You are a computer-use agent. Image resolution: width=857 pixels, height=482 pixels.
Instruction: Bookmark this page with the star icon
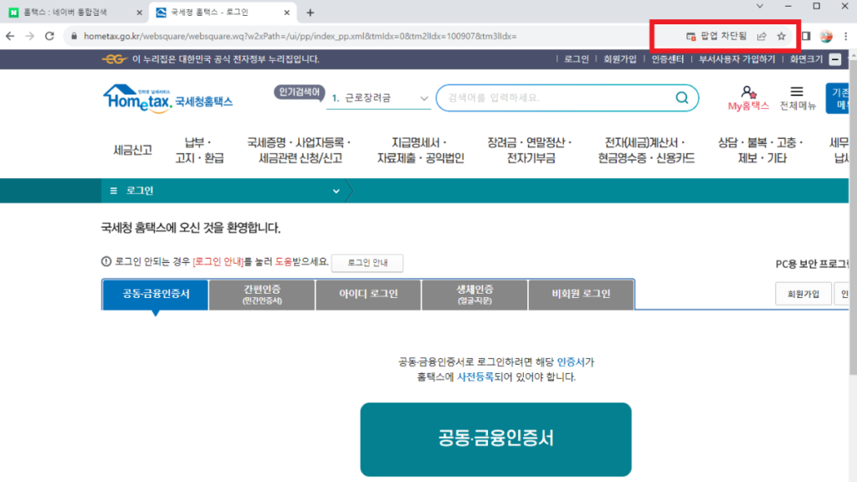coord(782,36)
